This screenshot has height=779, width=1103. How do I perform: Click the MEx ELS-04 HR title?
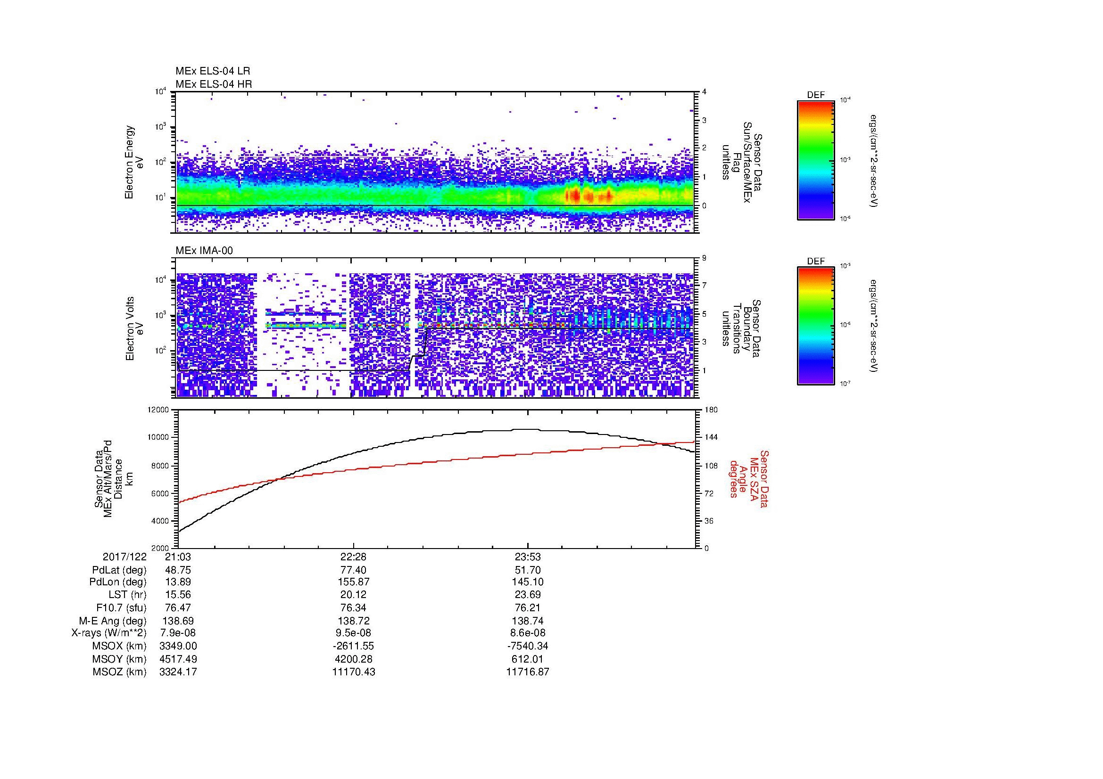(x=214, y=84)
